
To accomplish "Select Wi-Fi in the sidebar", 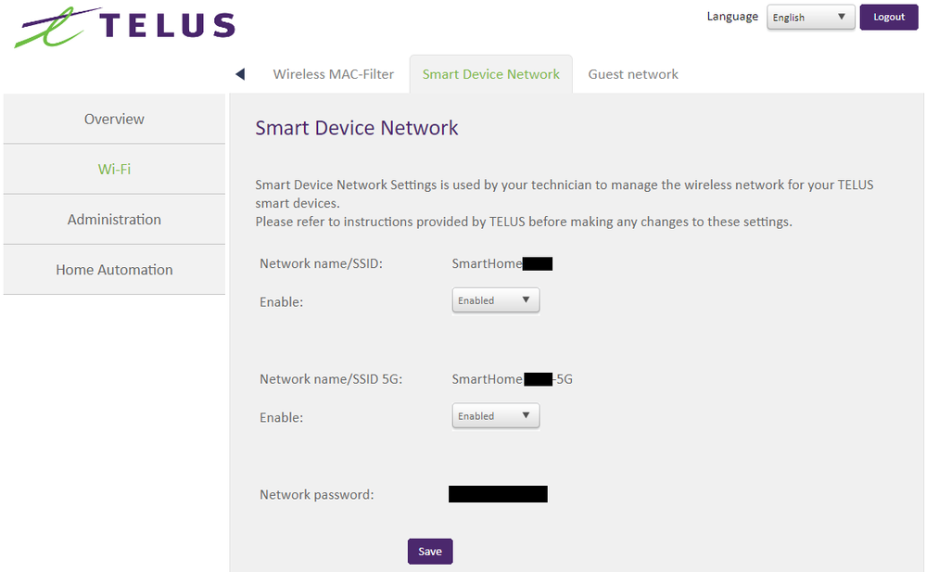I will pos(114,169).
